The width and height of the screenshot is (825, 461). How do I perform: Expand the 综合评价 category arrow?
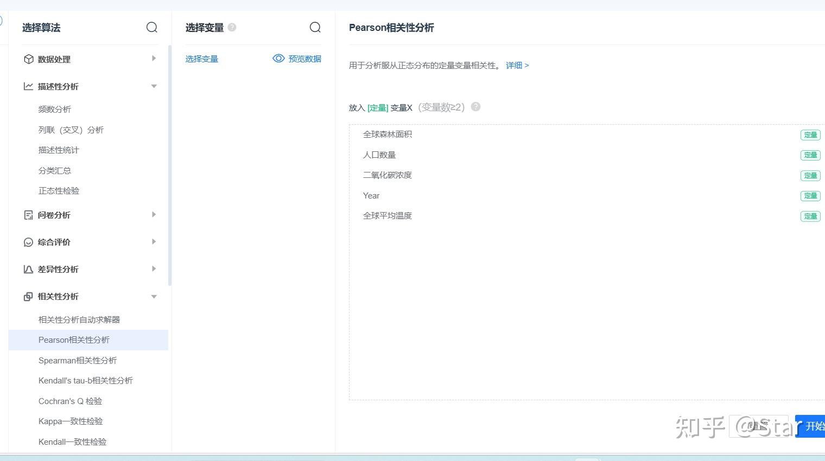click(154, 242)
